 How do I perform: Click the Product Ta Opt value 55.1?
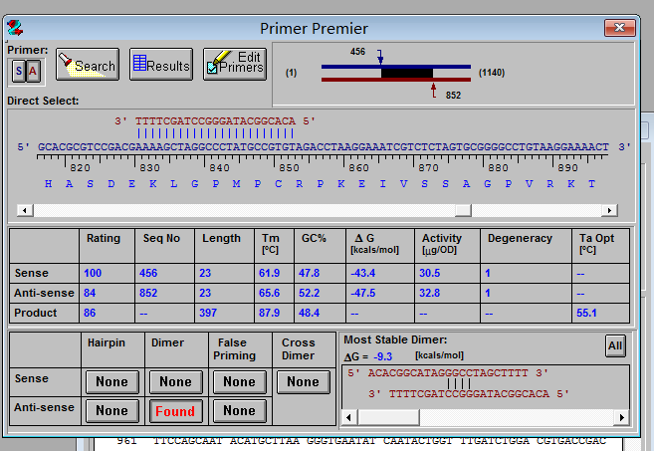[586, 313]
